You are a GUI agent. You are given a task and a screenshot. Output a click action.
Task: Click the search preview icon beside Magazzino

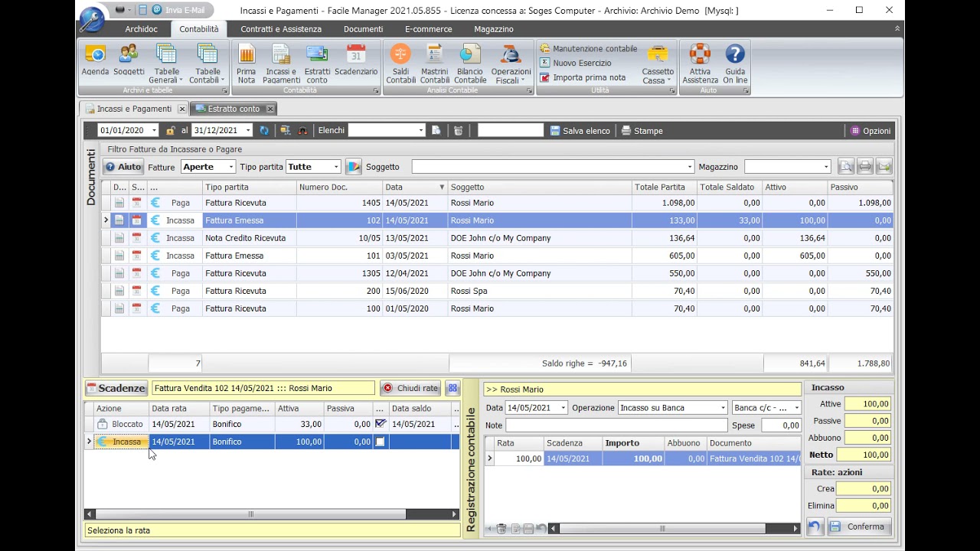[x=846, y=167]
